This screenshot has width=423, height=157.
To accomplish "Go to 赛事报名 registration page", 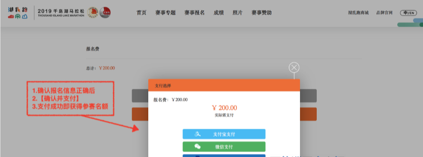I will pyautogui.click(x=195, y=13).
